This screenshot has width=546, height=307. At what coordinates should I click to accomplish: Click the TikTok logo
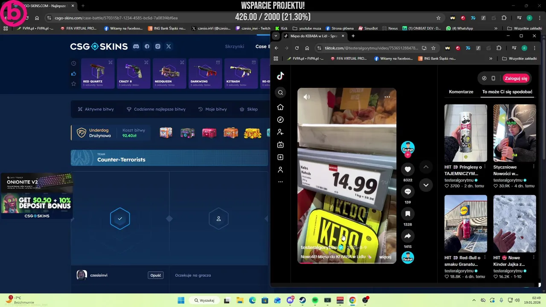(x=280, y=76)
